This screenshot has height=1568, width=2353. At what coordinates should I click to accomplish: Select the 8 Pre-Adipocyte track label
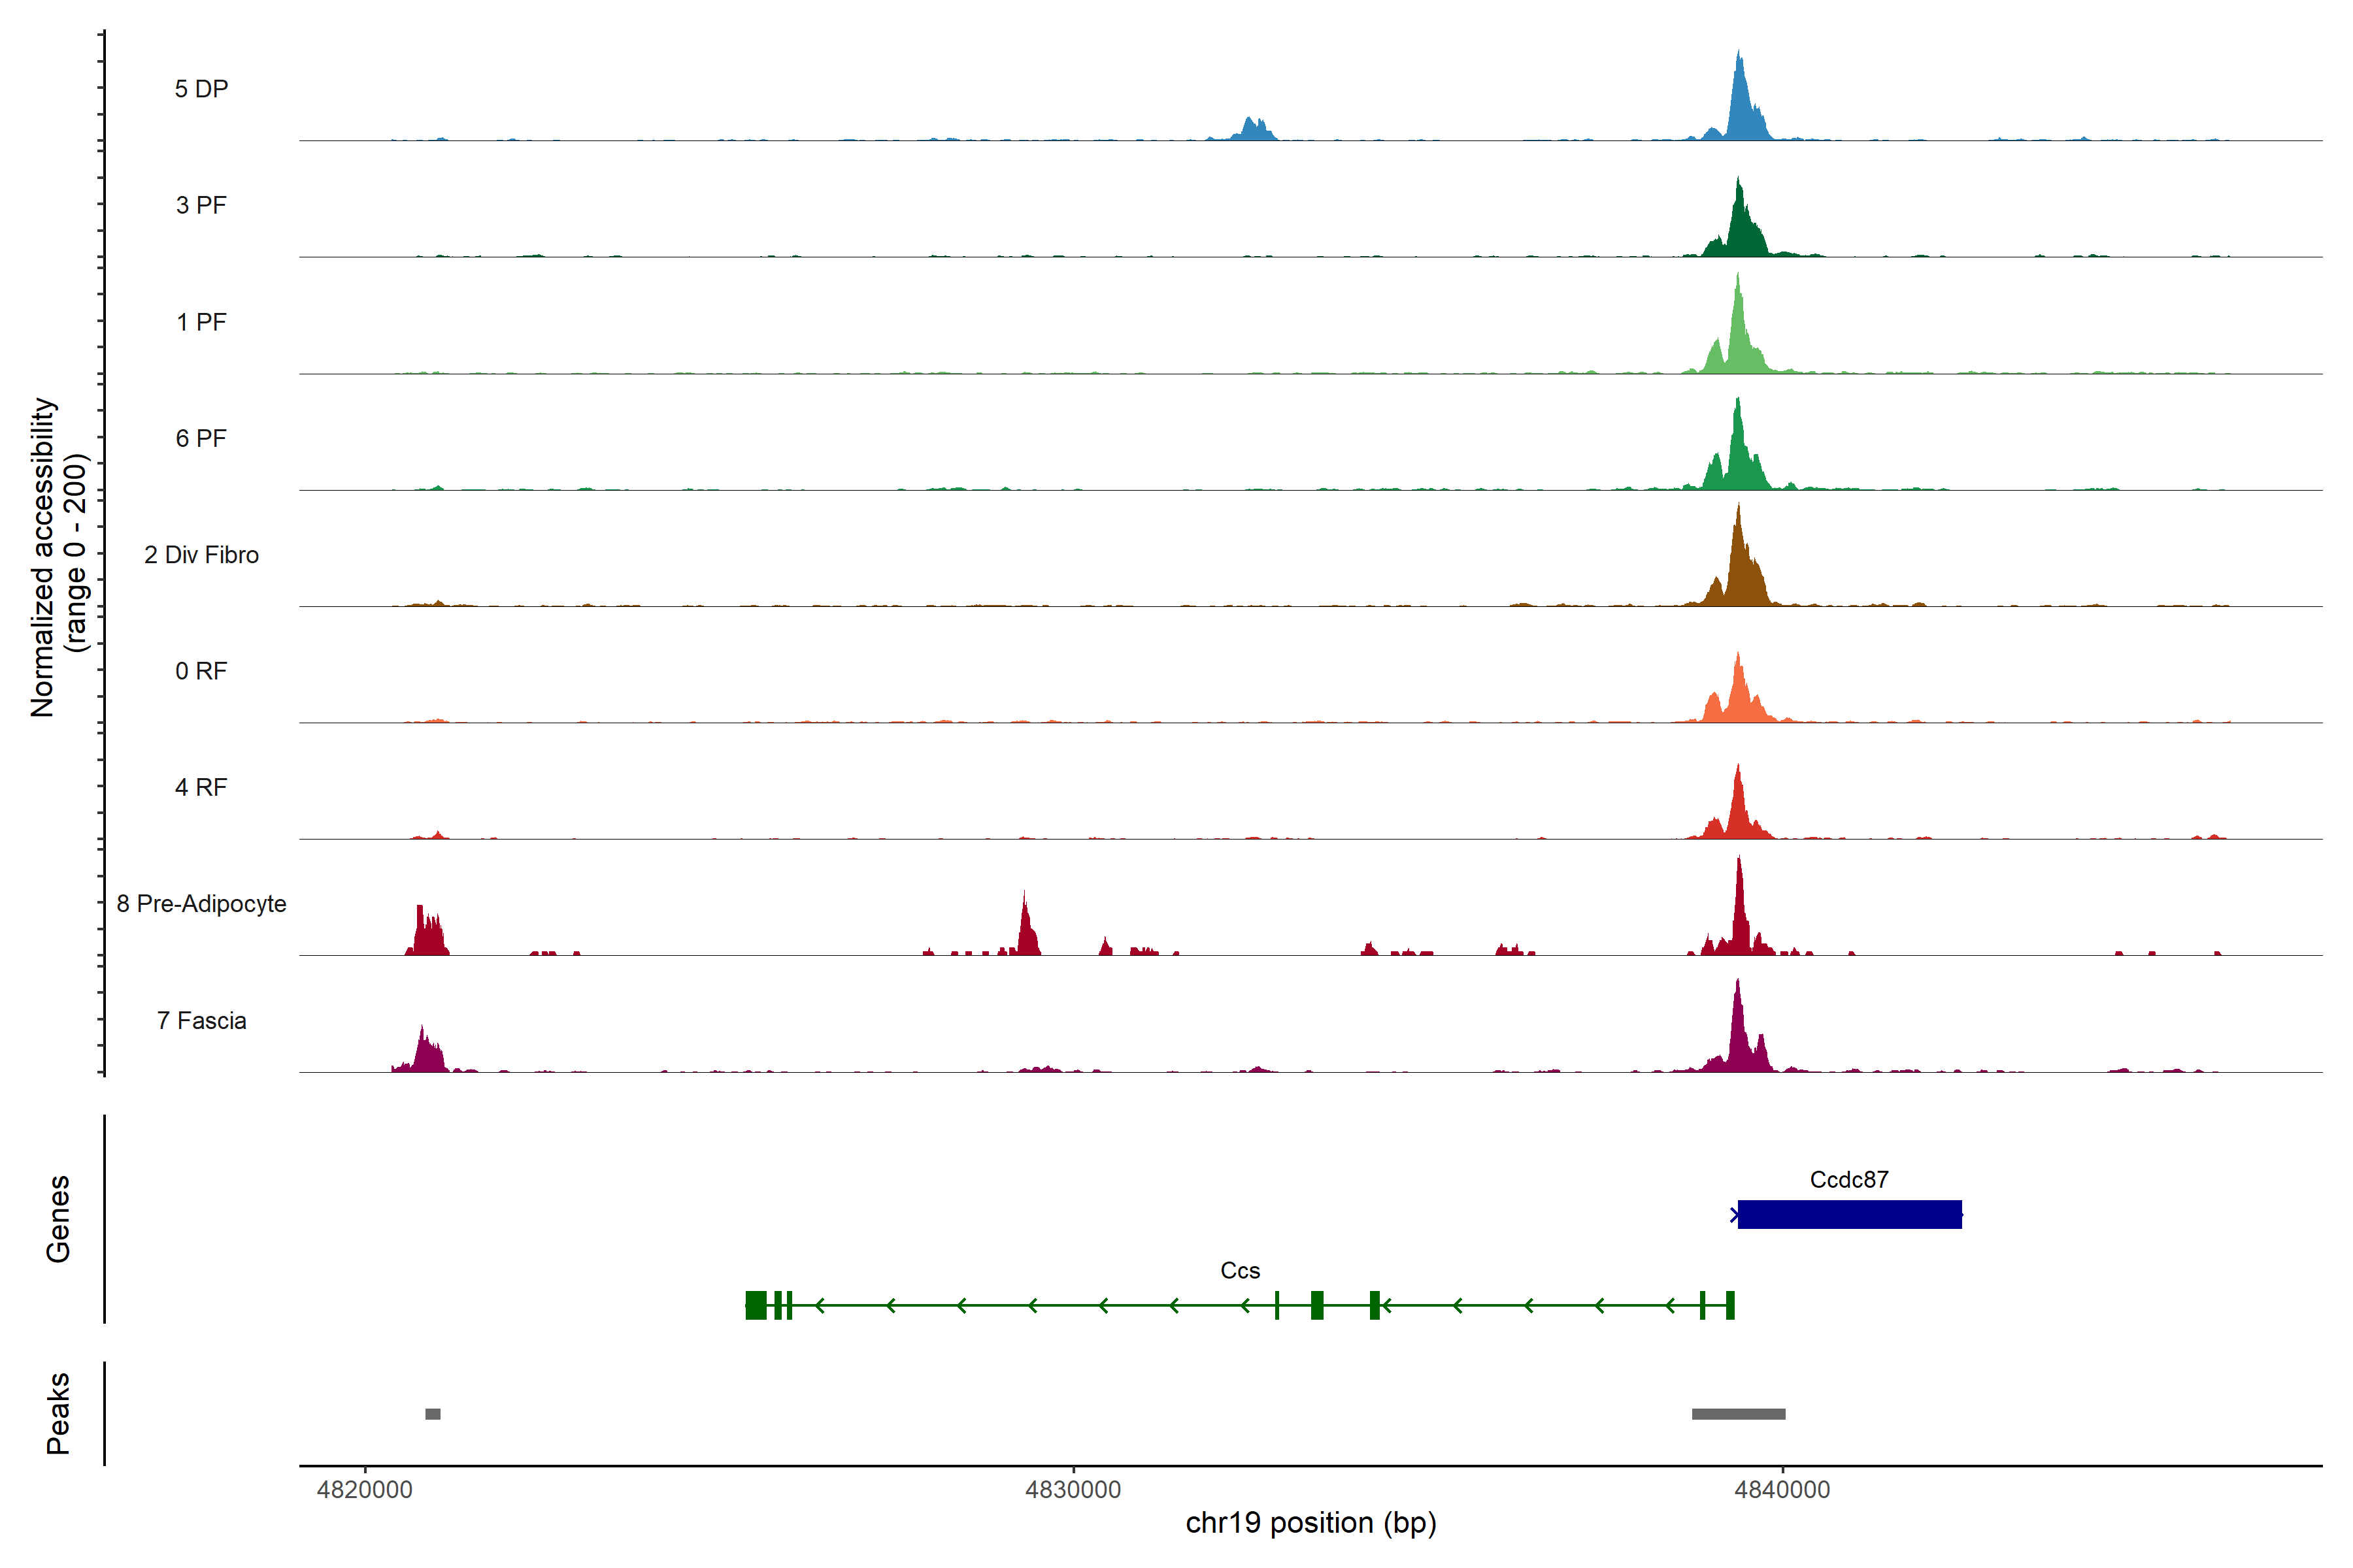tap(201, 904)
